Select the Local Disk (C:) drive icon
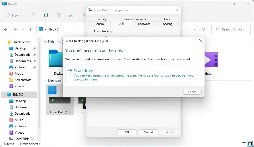 [59, 99]
